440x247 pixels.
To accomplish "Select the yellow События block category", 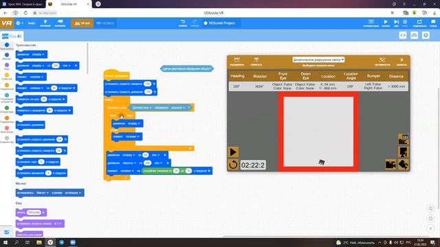I will 7,76.
